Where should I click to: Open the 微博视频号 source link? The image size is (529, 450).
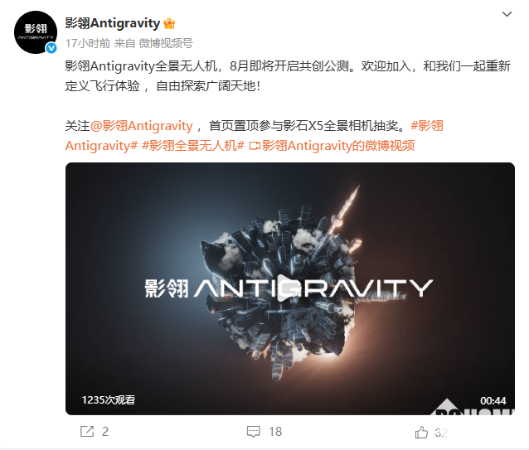(x=166, y=43)
